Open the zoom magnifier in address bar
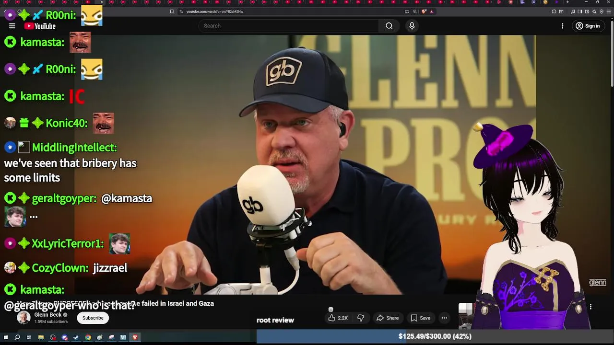 tap(415, 11)
